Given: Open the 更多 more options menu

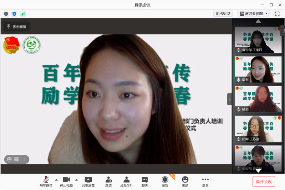Looking at the screenshot, I should tap(205, 182).
